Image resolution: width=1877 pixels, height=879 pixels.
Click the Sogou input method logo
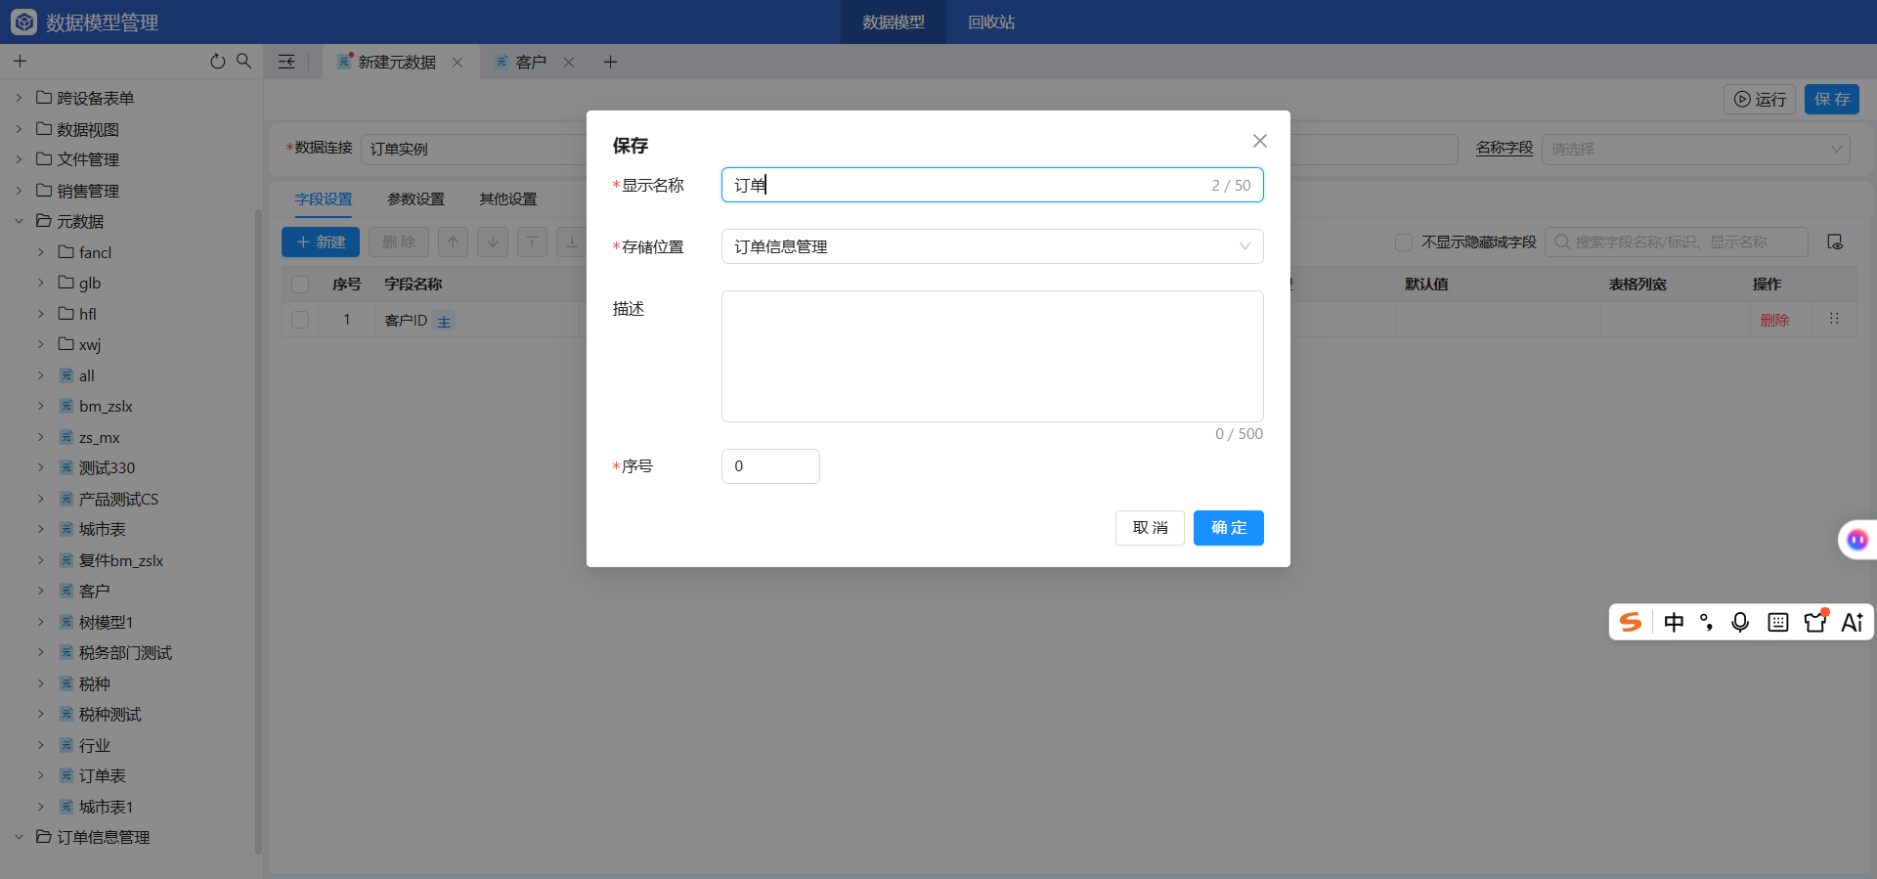tap(1631, 622)
